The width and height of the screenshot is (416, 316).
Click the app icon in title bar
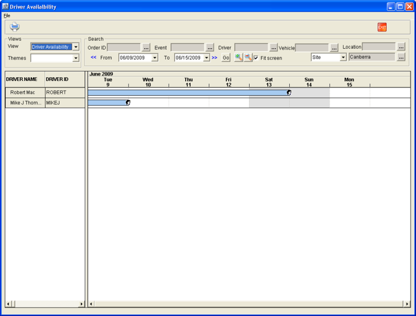5,6
